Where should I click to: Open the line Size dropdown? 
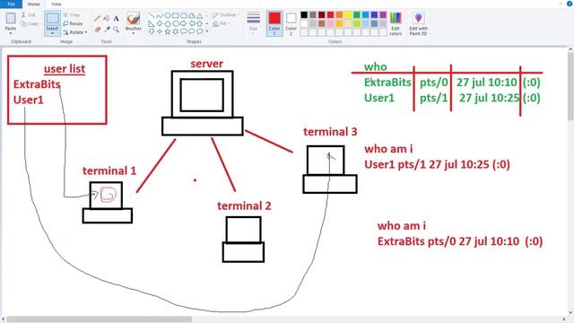(253, 23)
